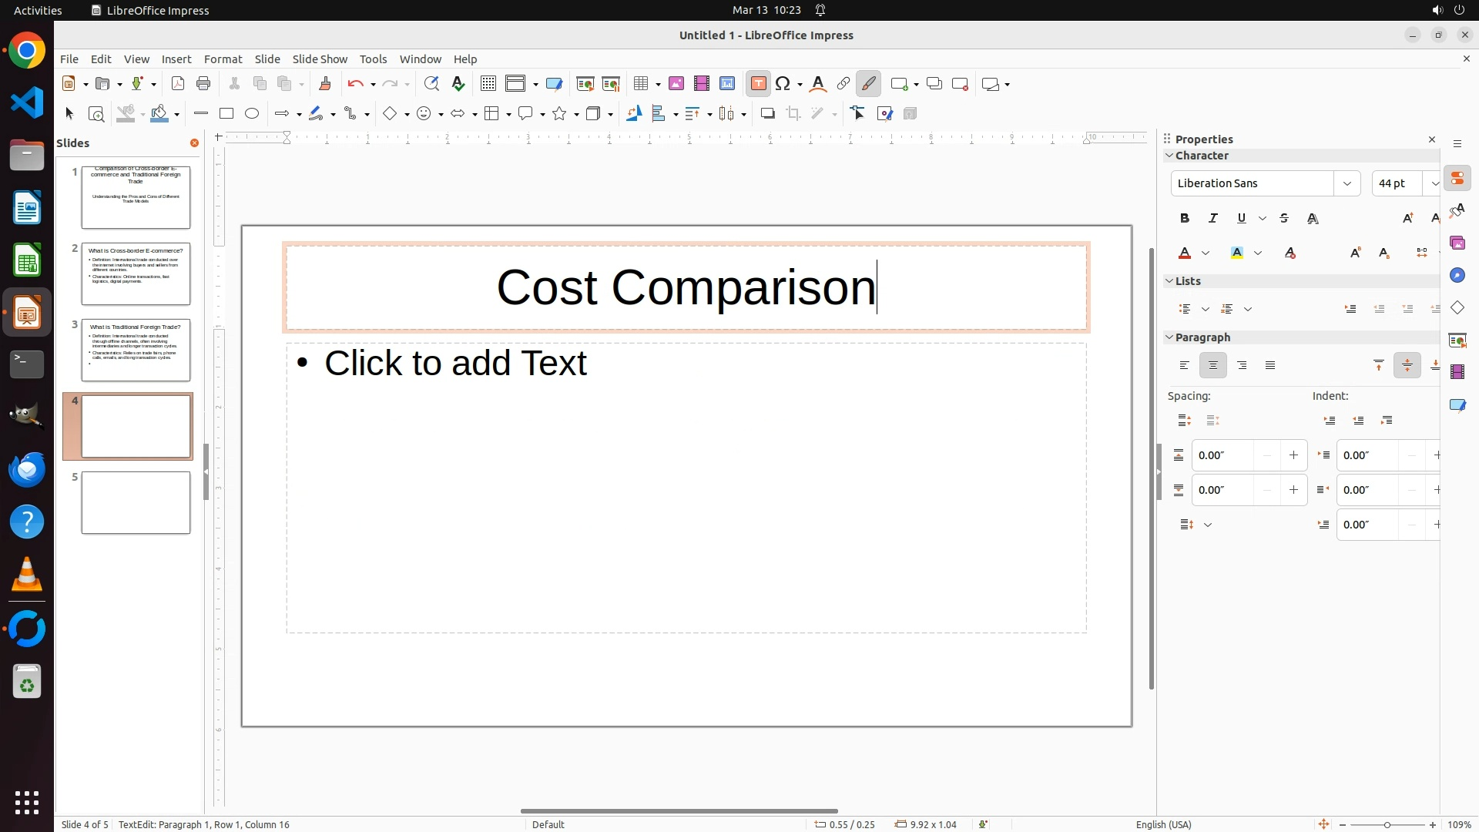
Task: Select the Ellipse shape tool
Action: point(252,114)
